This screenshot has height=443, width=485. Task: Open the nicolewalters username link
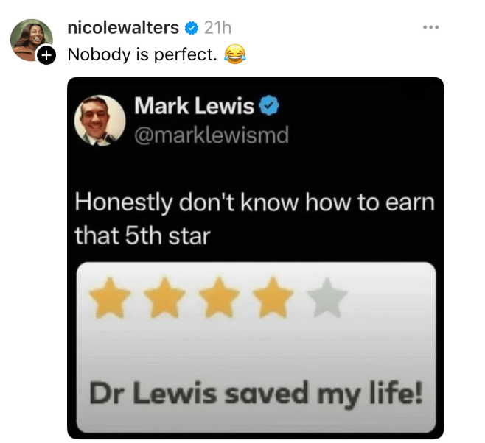(123, 28)
